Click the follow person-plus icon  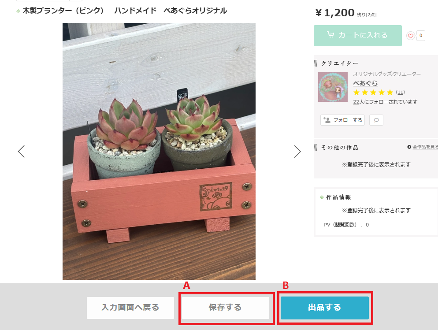[x=327, y=120]
